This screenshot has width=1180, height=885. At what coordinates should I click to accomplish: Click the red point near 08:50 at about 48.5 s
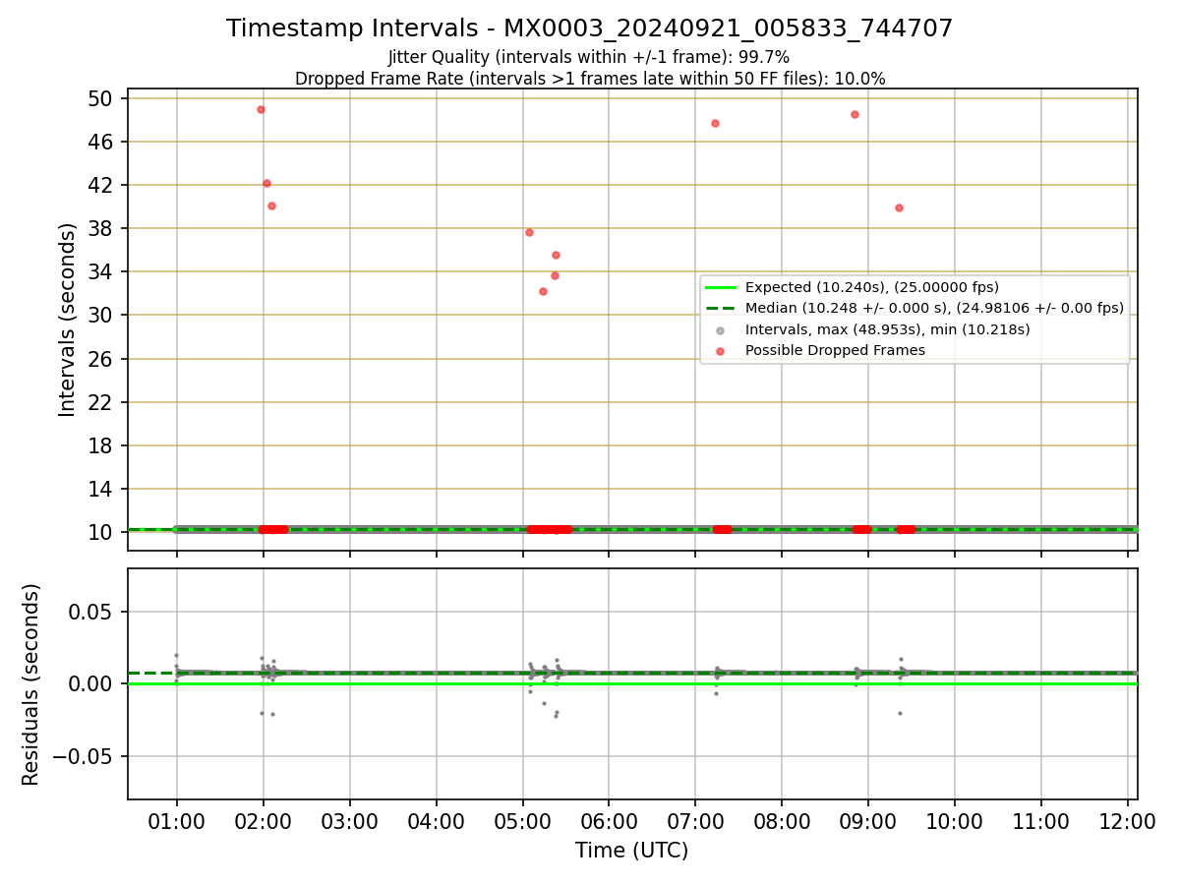855,114
